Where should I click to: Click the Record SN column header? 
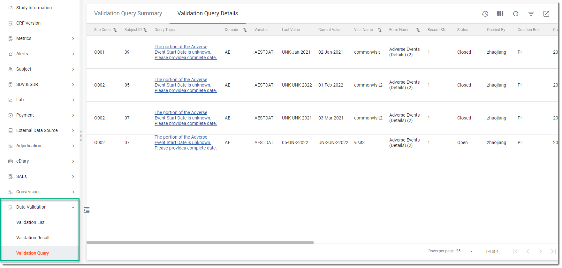(436, 30)
